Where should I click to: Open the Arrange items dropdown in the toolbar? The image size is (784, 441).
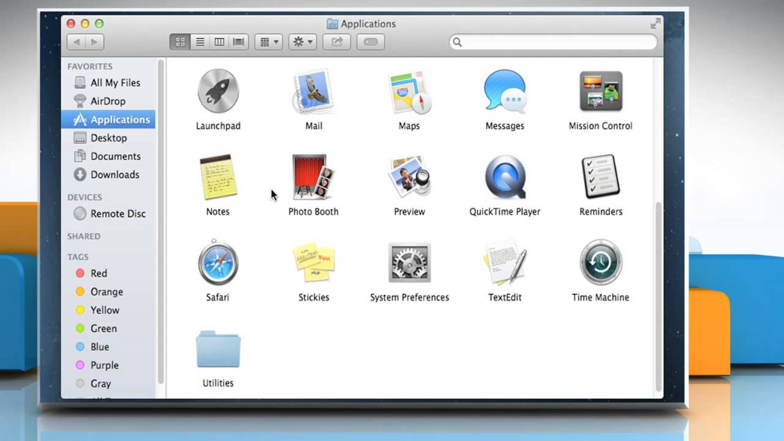tap(268, 42)
